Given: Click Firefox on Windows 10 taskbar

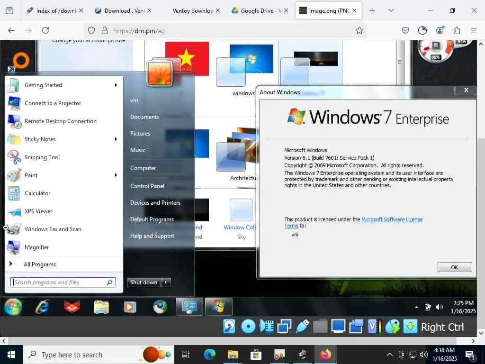Looking at the screenshot, I should 325,355.
